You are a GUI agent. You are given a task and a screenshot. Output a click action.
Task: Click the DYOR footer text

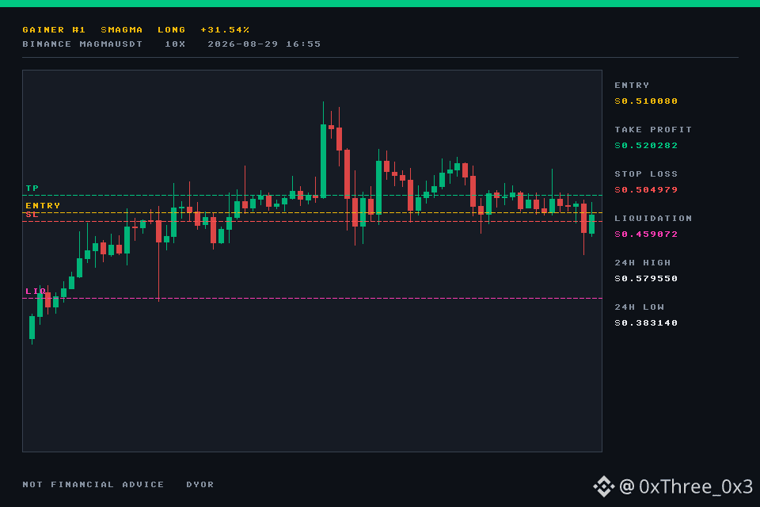tap(200, 485)
